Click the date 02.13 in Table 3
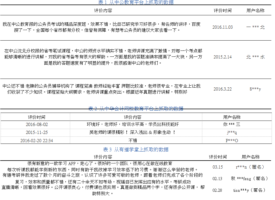 [x=217, y=179]
